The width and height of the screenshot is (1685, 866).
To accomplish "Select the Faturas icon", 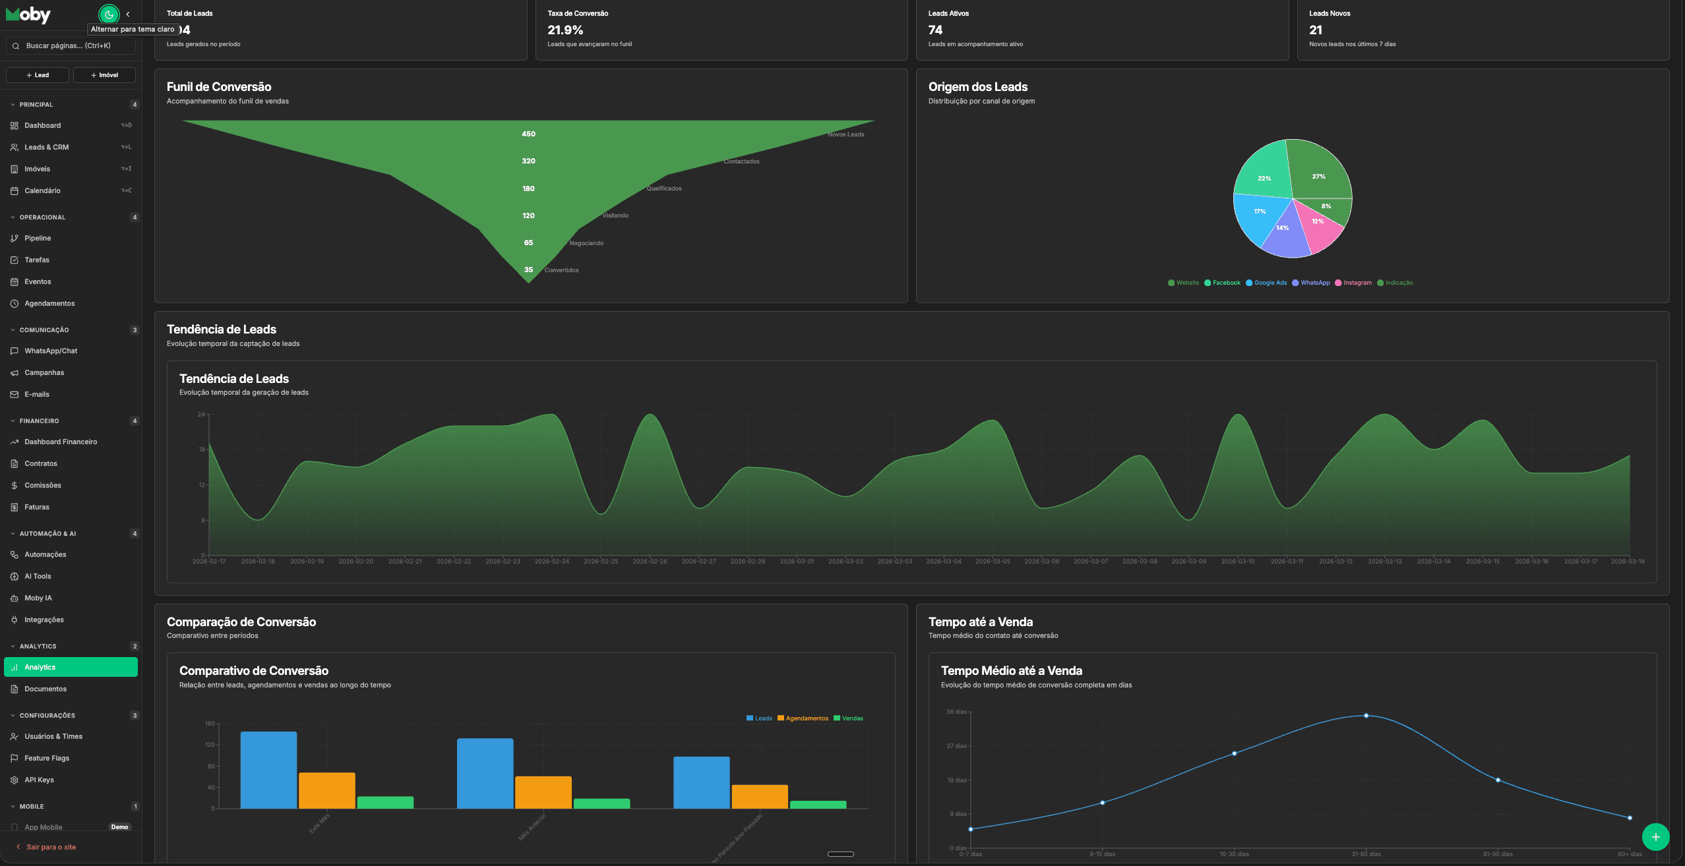I will point(37,507).
